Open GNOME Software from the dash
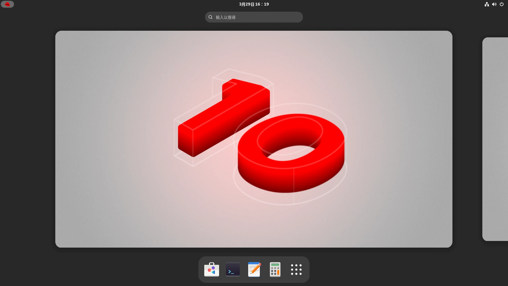The height and width of the screenshot is (286, 508). pyautogui.click(x=211, y=269)
